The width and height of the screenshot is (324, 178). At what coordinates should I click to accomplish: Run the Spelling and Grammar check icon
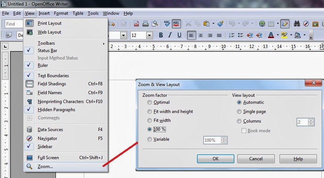pos(167,24)
